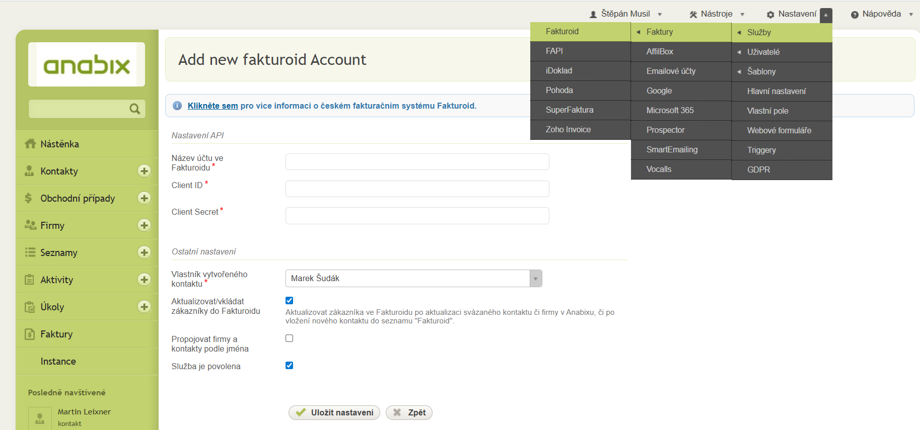The image size is (920, 430).
Task: Expand the Nápověda menu arrow
Action: pos(911,15)
